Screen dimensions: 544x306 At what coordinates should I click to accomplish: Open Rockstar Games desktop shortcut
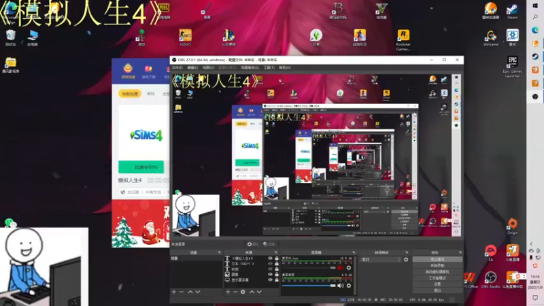coord(403,40)
